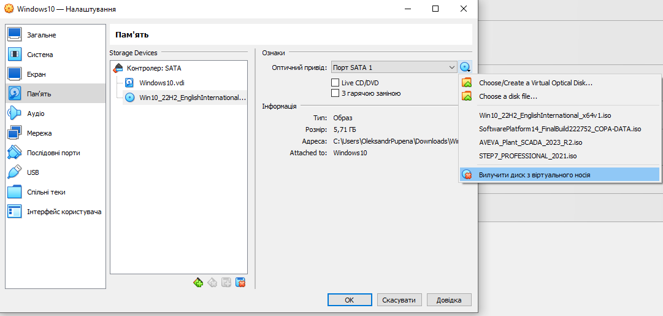Click the Адреса file path text
The height and width of the screenshot is (316, 663).
tap(396, 141)
